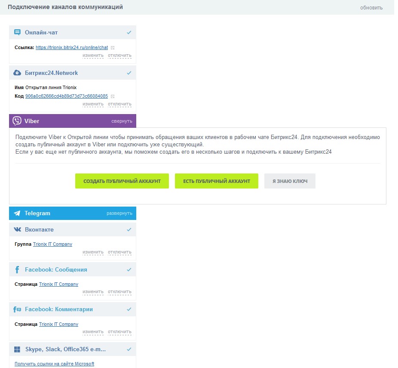
Task: Click the Telegram paper plane icon
Action: (x=17, y=213)
